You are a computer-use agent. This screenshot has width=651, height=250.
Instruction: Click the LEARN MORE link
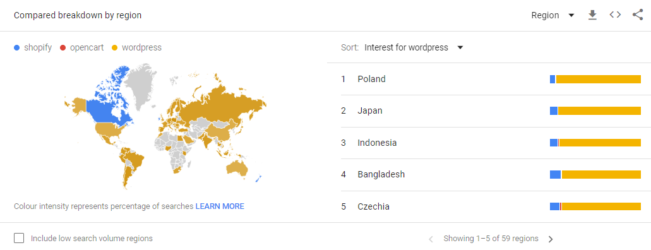tap(220, 206)
